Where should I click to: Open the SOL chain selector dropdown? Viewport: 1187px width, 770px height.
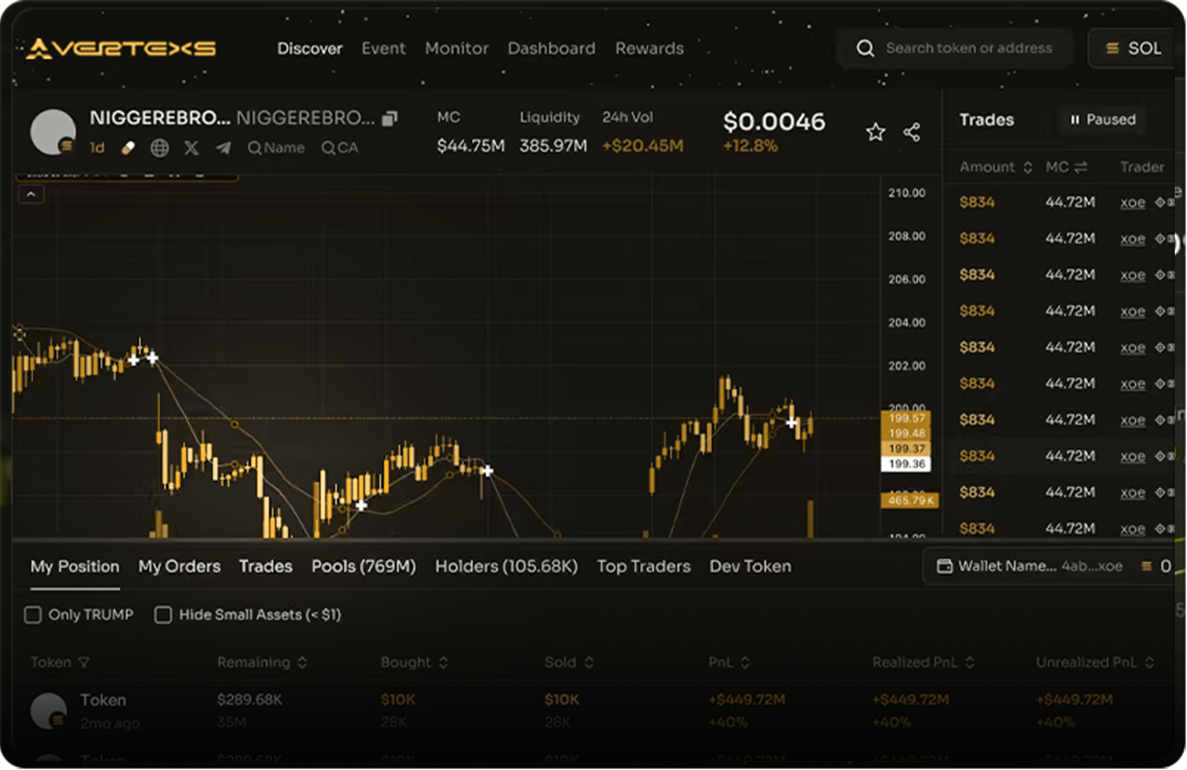[x=1133, y=49]
